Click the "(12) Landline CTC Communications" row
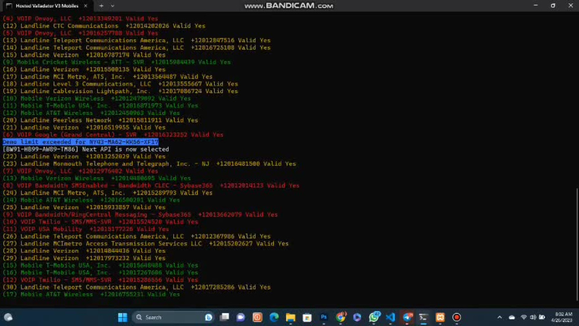 pyautogui.click(x=104, y=26)
